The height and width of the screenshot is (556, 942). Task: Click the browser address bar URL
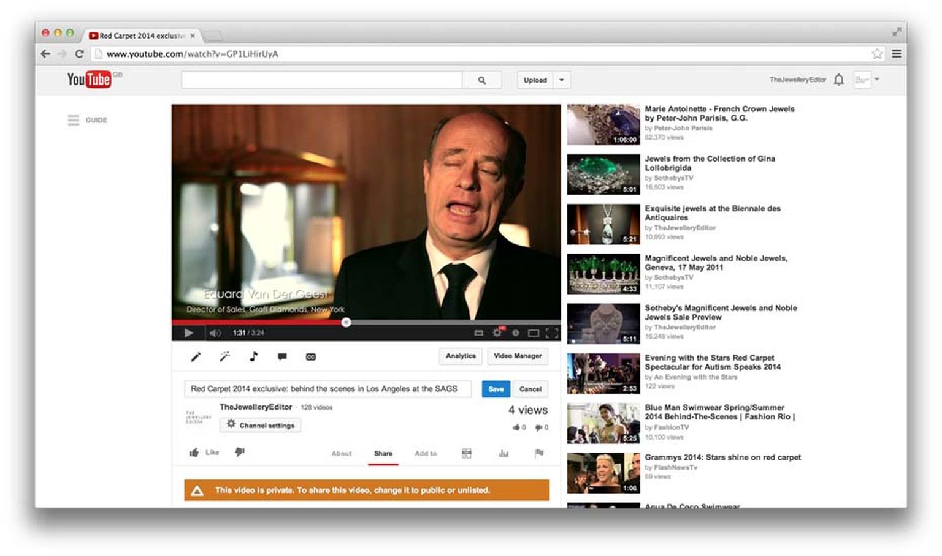point(193,54)
